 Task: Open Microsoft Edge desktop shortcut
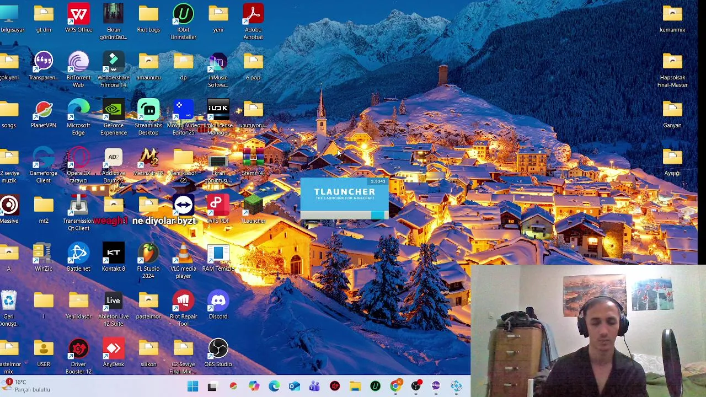pyautogui.click(x=78, y=118)
